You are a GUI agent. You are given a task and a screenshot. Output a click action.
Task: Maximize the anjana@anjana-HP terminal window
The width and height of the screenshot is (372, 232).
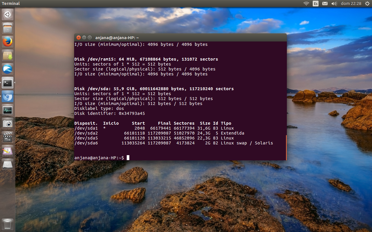tap(90, 37)
